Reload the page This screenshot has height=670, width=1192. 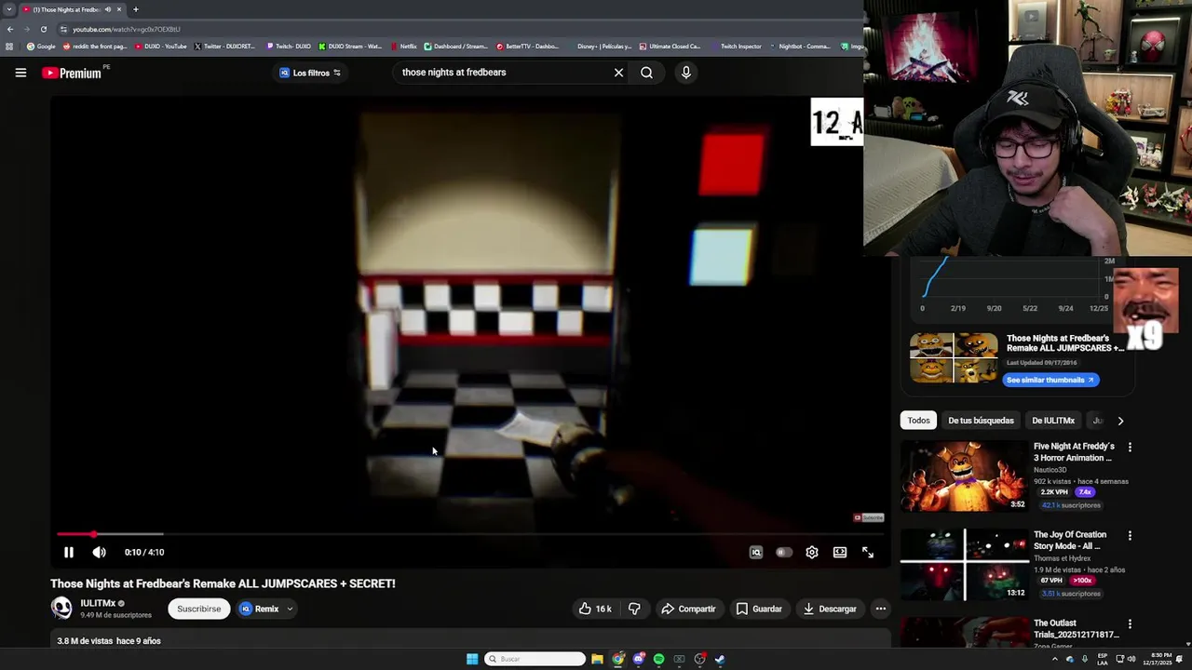(x=44, y=29)
